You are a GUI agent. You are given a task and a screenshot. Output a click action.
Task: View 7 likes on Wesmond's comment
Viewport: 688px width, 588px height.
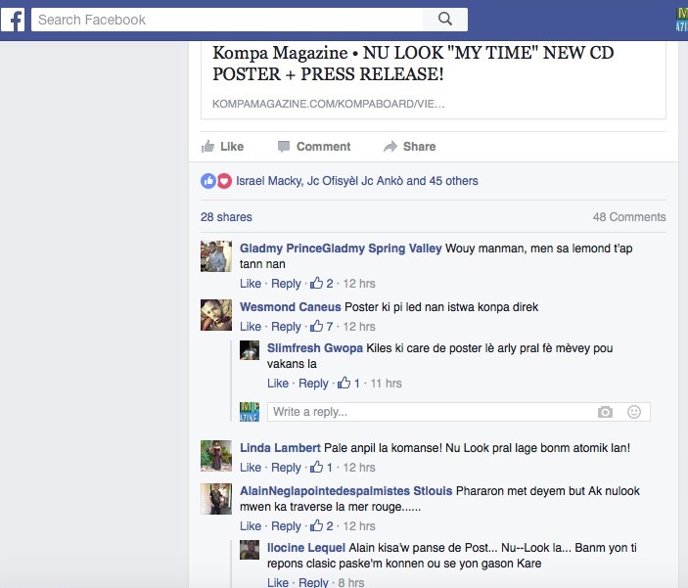pos(322,327)
